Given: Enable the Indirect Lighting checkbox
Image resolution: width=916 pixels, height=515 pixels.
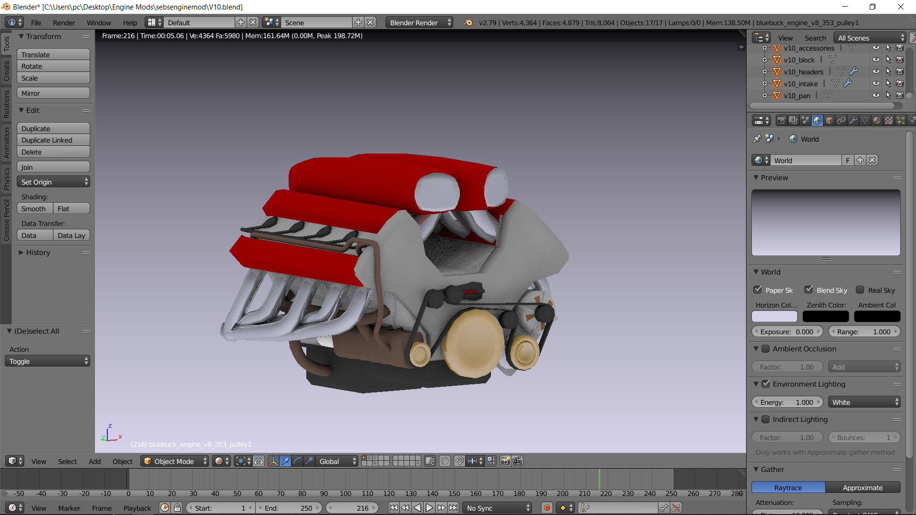Looking at the screenshot, I should [766, 419].
